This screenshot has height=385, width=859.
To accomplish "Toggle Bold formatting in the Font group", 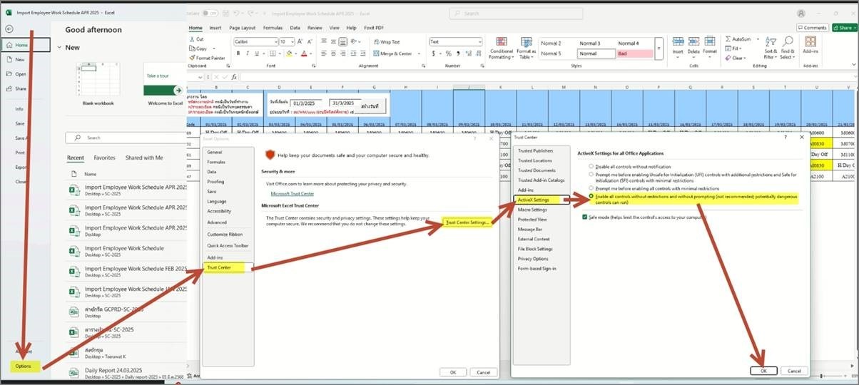I will [x=238, y=53].
